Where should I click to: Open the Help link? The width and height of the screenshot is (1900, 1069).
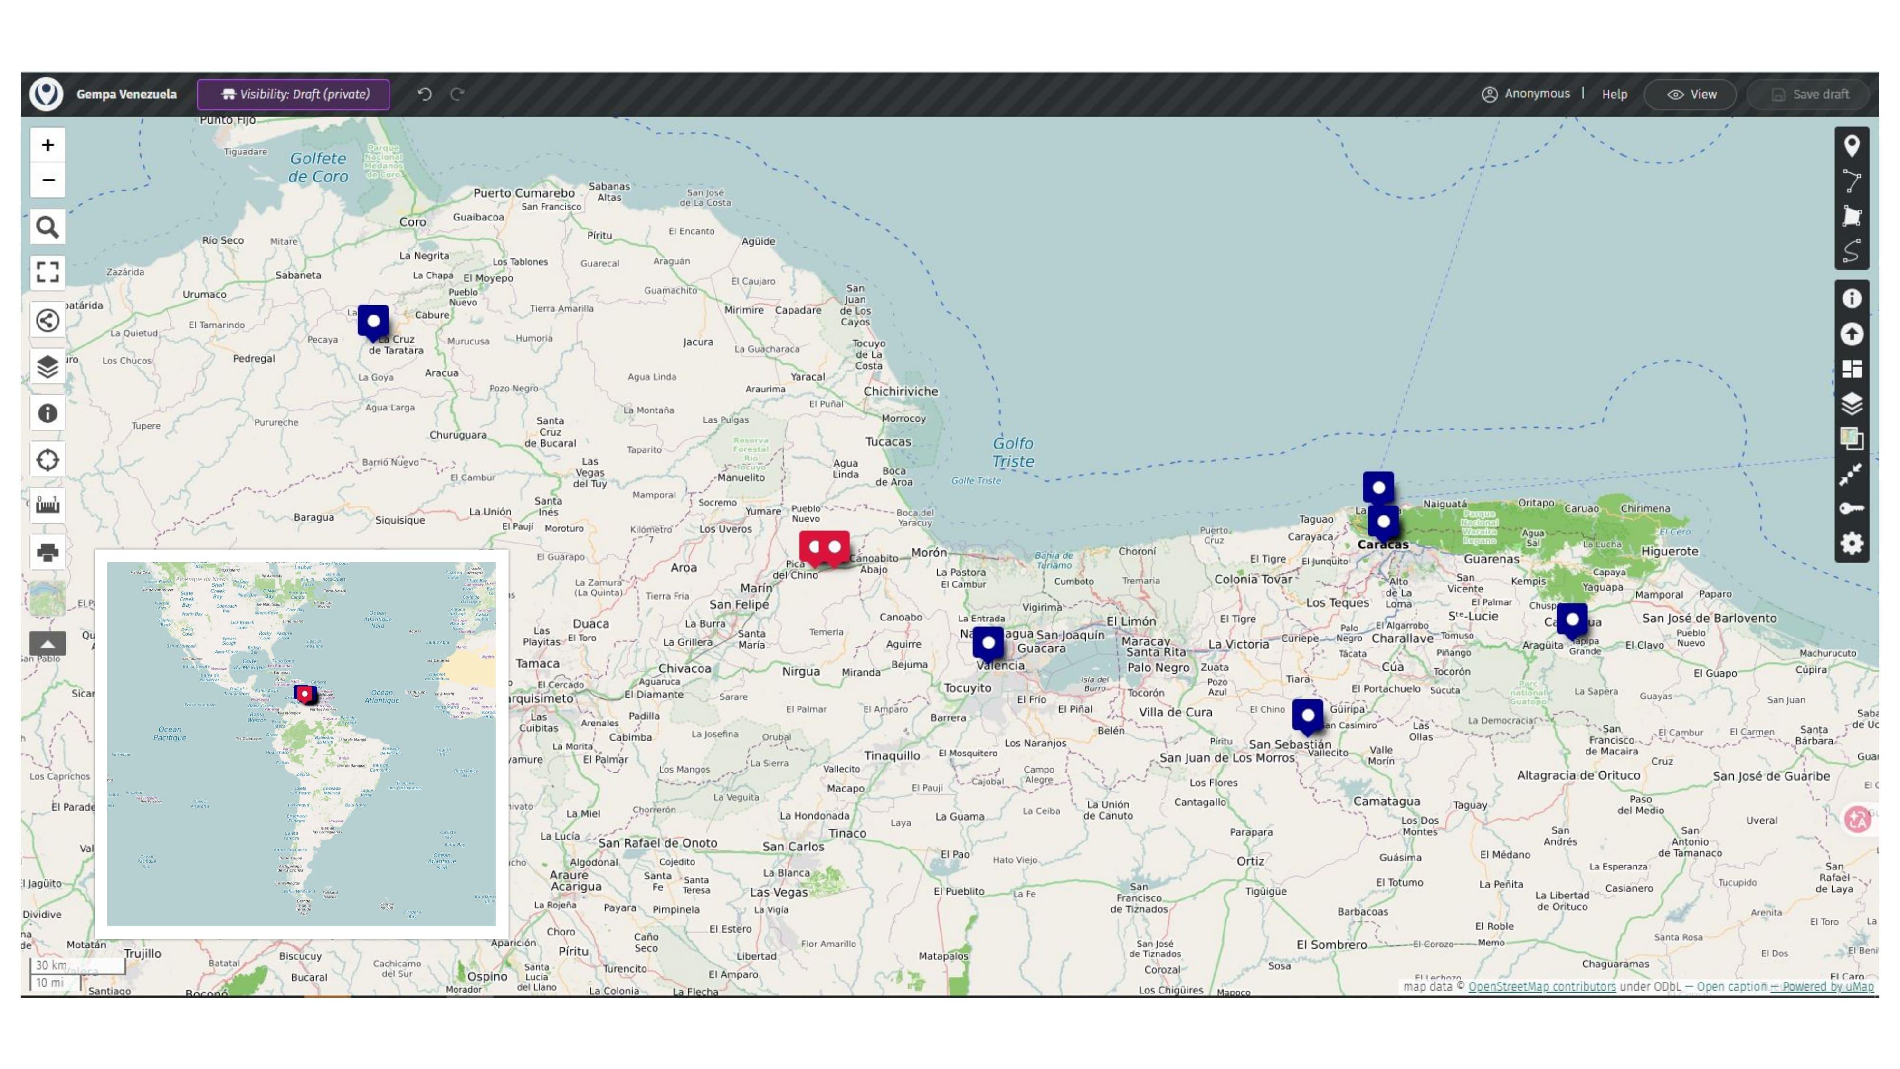click(1614, 95)
